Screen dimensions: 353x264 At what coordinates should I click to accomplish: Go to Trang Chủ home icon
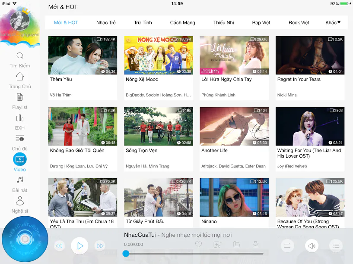20,76
